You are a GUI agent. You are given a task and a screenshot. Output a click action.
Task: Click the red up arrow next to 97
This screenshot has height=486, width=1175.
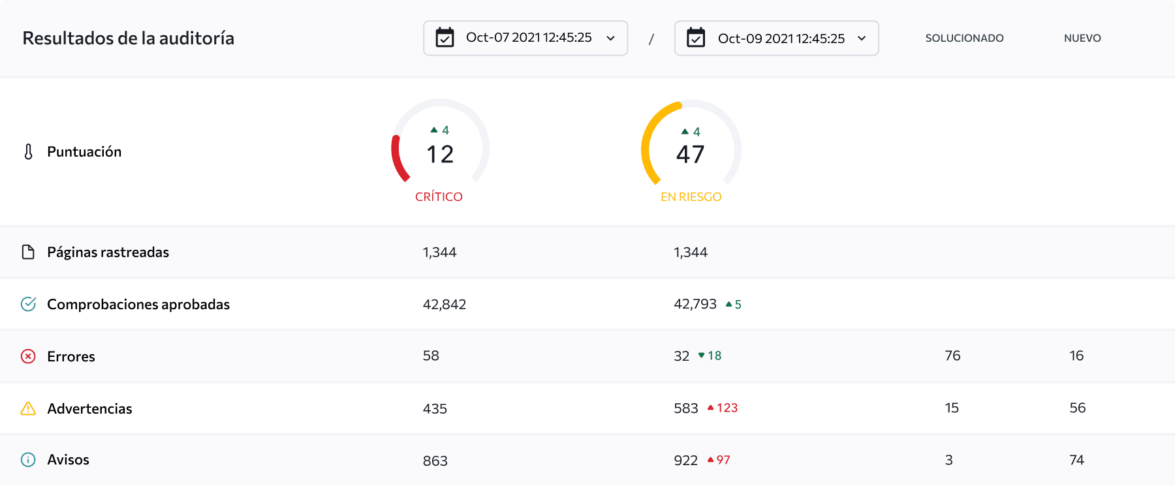coord(710,459)
